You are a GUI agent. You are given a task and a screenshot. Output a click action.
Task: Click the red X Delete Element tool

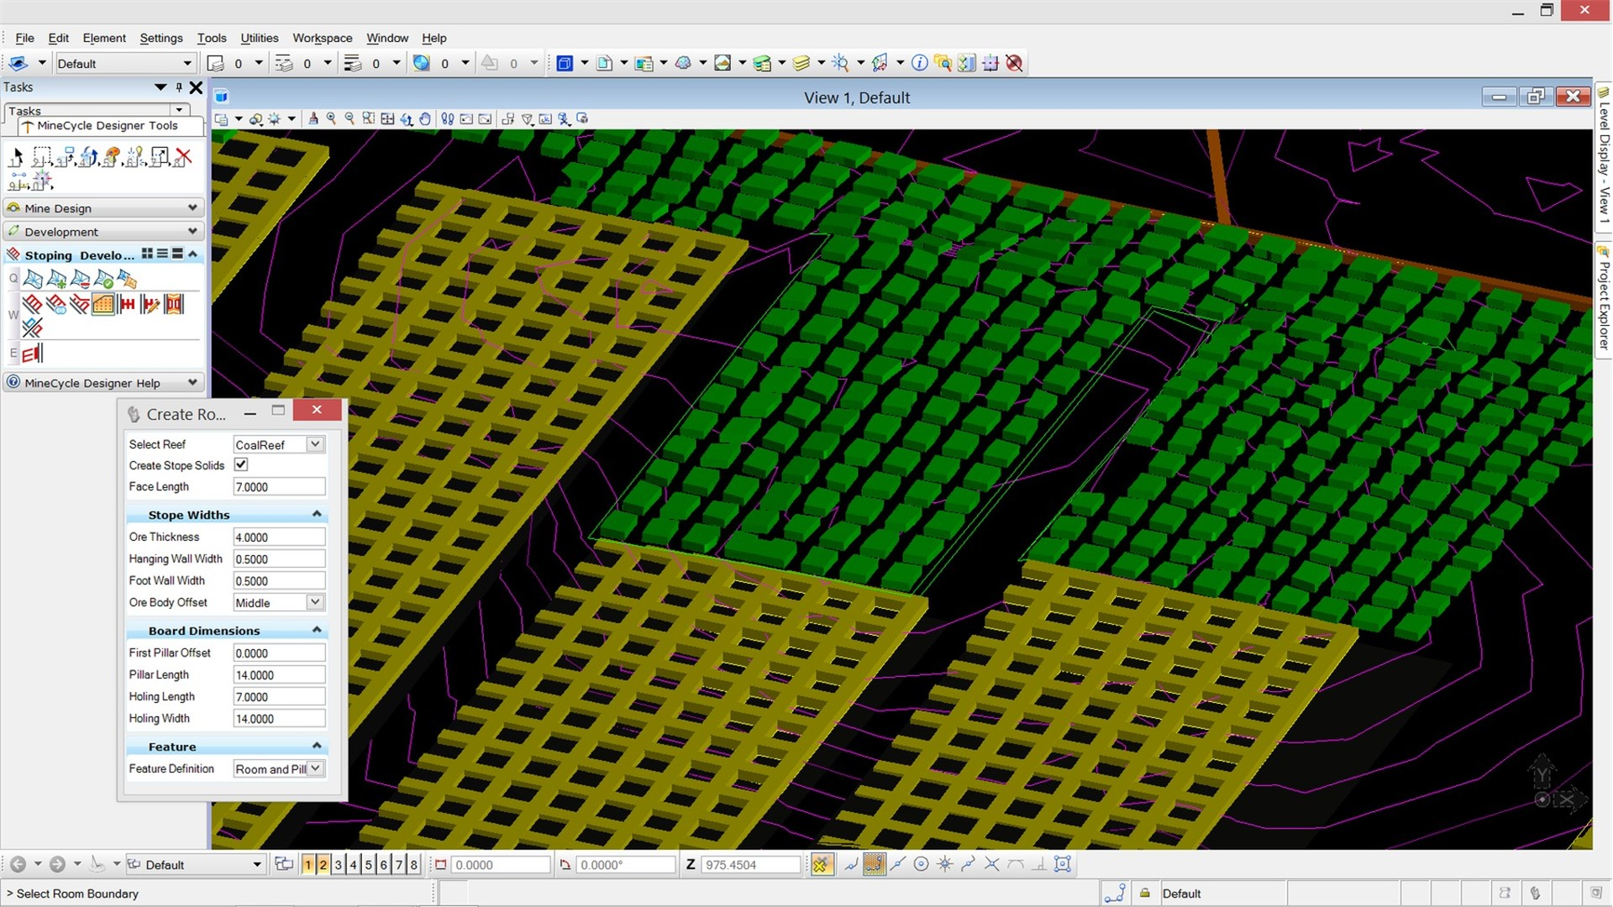pyautogui.click(x=183, y=157)
